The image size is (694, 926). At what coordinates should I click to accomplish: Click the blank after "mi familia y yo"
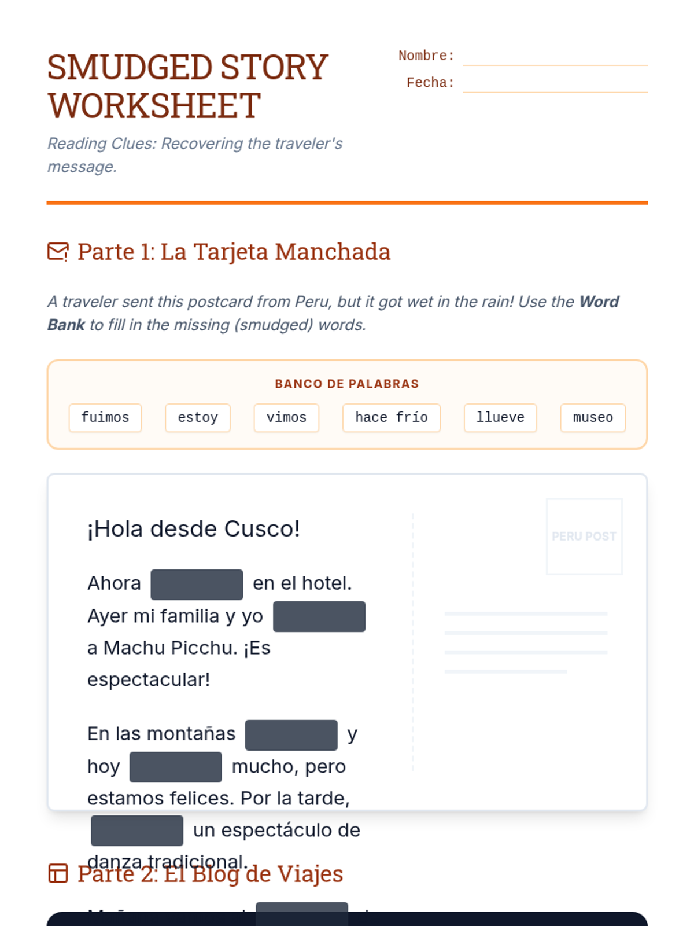click(x=319, y=616)
